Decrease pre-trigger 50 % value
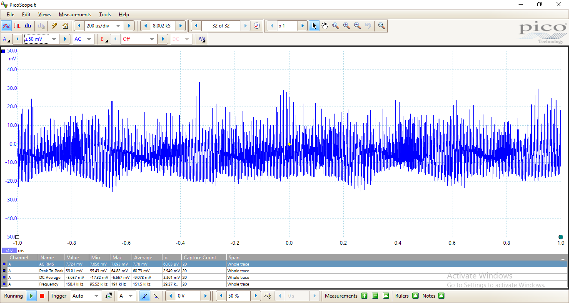The image size is (569, 303). coord(221,296)
